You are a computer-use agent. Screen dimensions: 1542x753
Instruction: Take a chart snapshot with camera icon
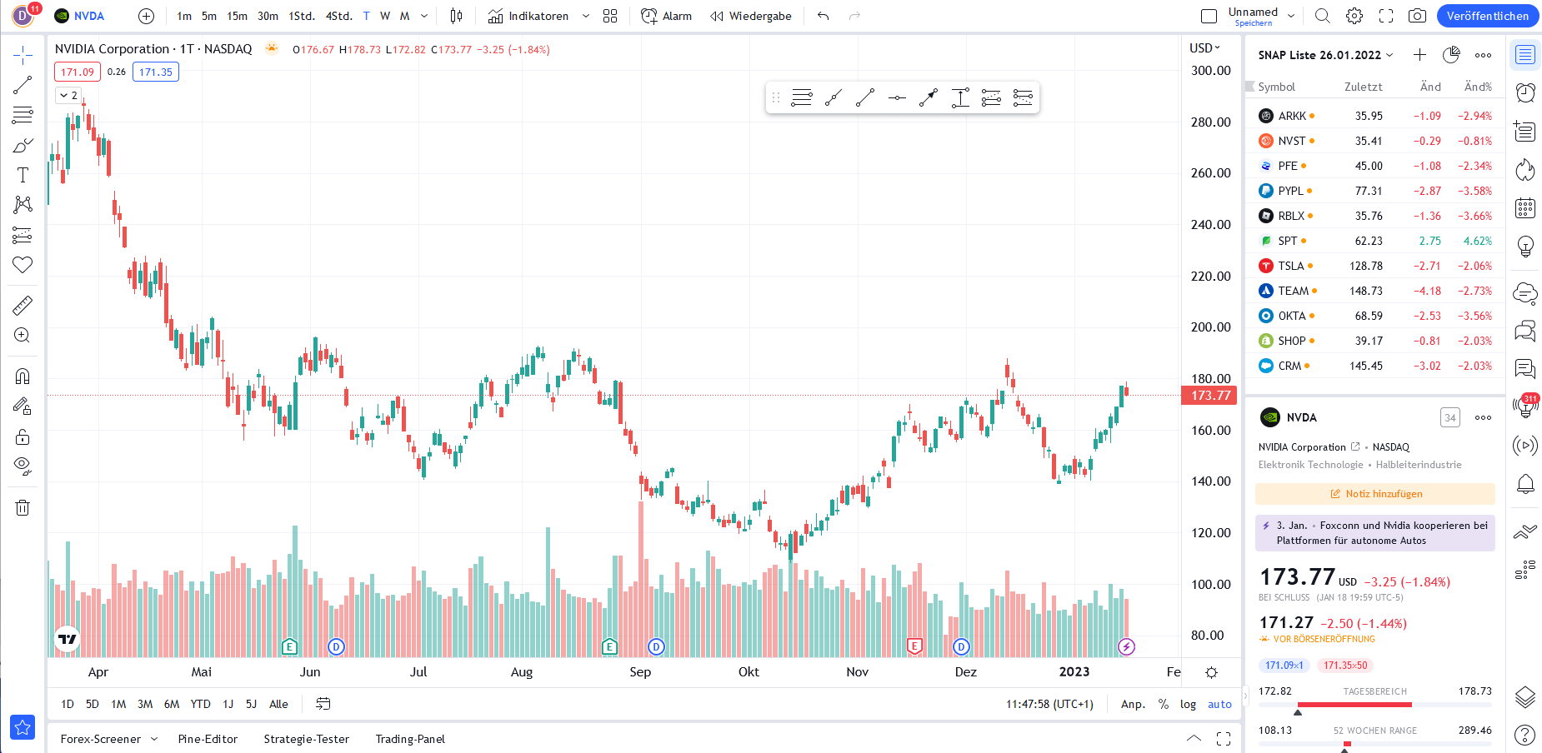coord(1417,16)
